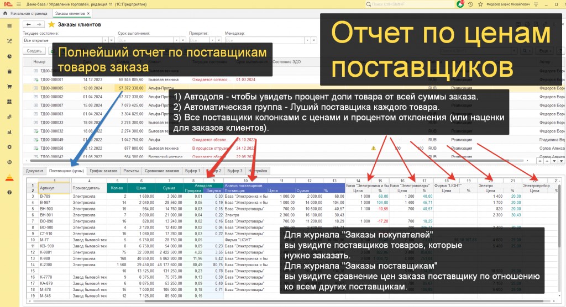Select article cell В-789
The width and height of the screenshot is (566, 307).
tap(54, 196)
